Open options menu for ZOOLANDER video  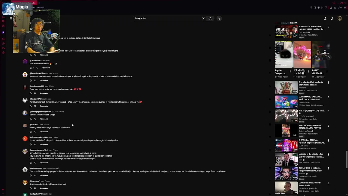coord(328,169)
